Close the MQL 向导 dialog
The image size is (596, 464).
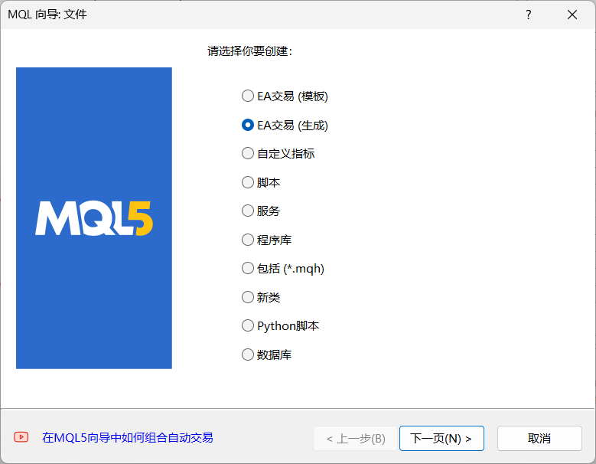(x=572, y=15)
